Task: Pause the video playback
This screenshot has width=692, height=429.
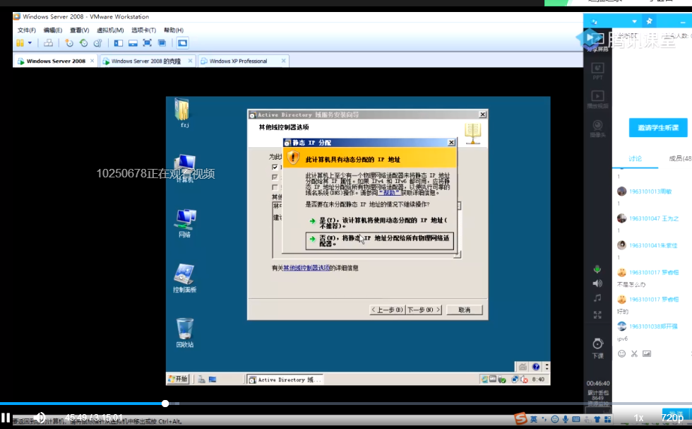Action: click(x=6, y=418)
